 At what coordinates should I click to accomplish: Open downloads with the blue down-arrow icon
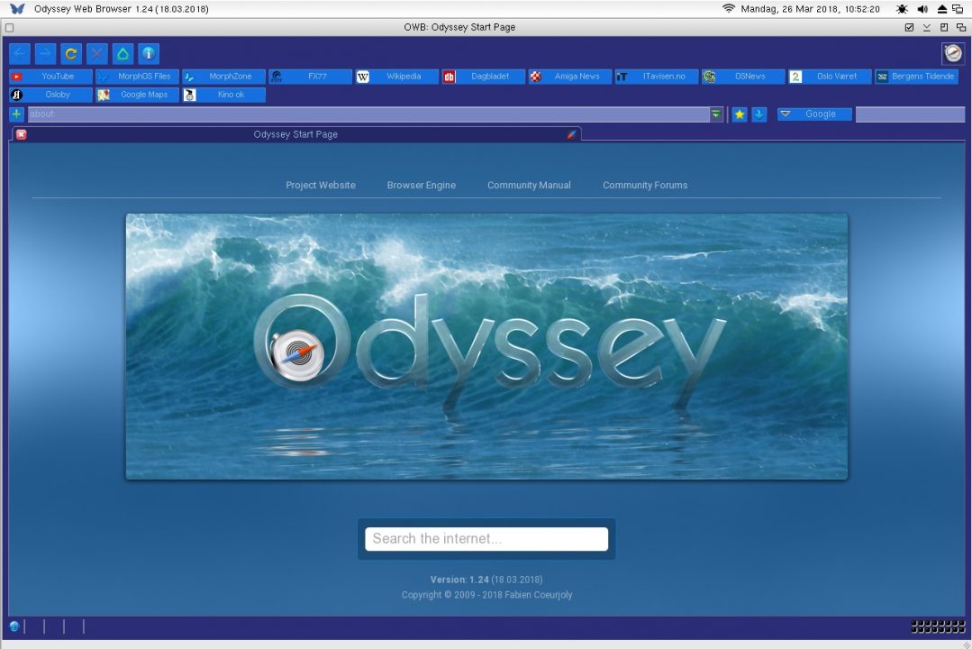759,114
